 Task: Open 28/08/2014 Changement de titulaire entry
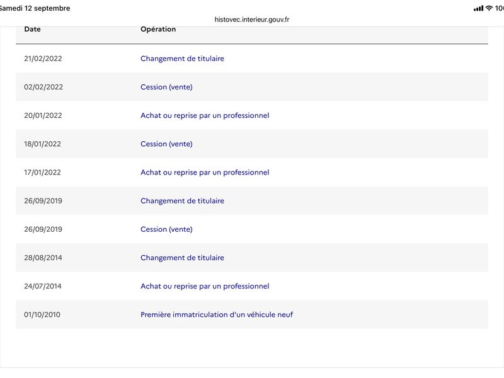click(x=182, y=258)
